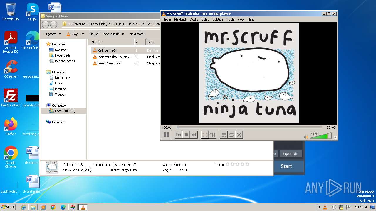Screen dimensions: 376x211
Task: Toggle elapsed time display 00:01
Action: coord(167,127)
